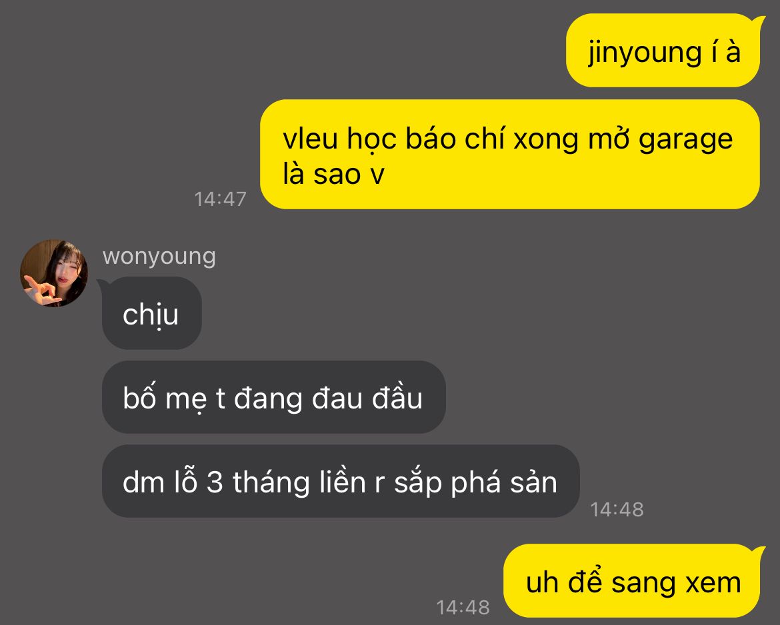Image resolution: width=780 pixels, height=625 pixels.
Task: Click the 14:48 timestamp beside the gray bubble
Action: tap(617, 510)
